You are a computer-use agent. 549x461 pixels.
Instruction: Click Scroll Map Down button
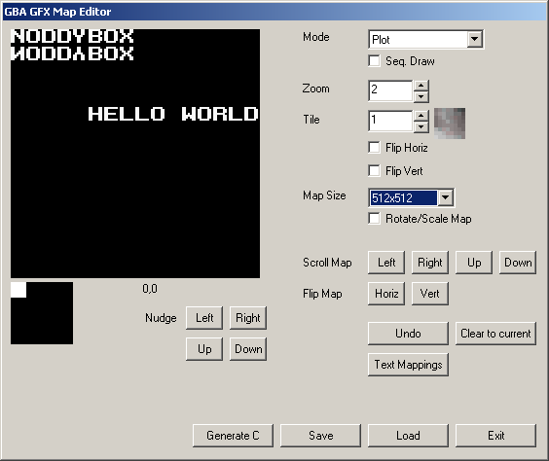[518, 263]
